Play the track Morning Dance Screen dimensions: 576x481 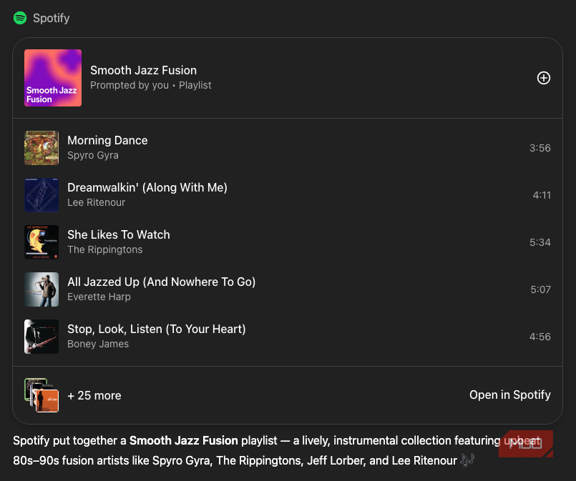(x=107, y=141)
